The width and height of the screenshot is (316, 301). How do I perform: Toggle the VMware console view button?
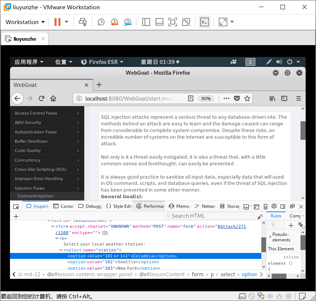point(204,22)
